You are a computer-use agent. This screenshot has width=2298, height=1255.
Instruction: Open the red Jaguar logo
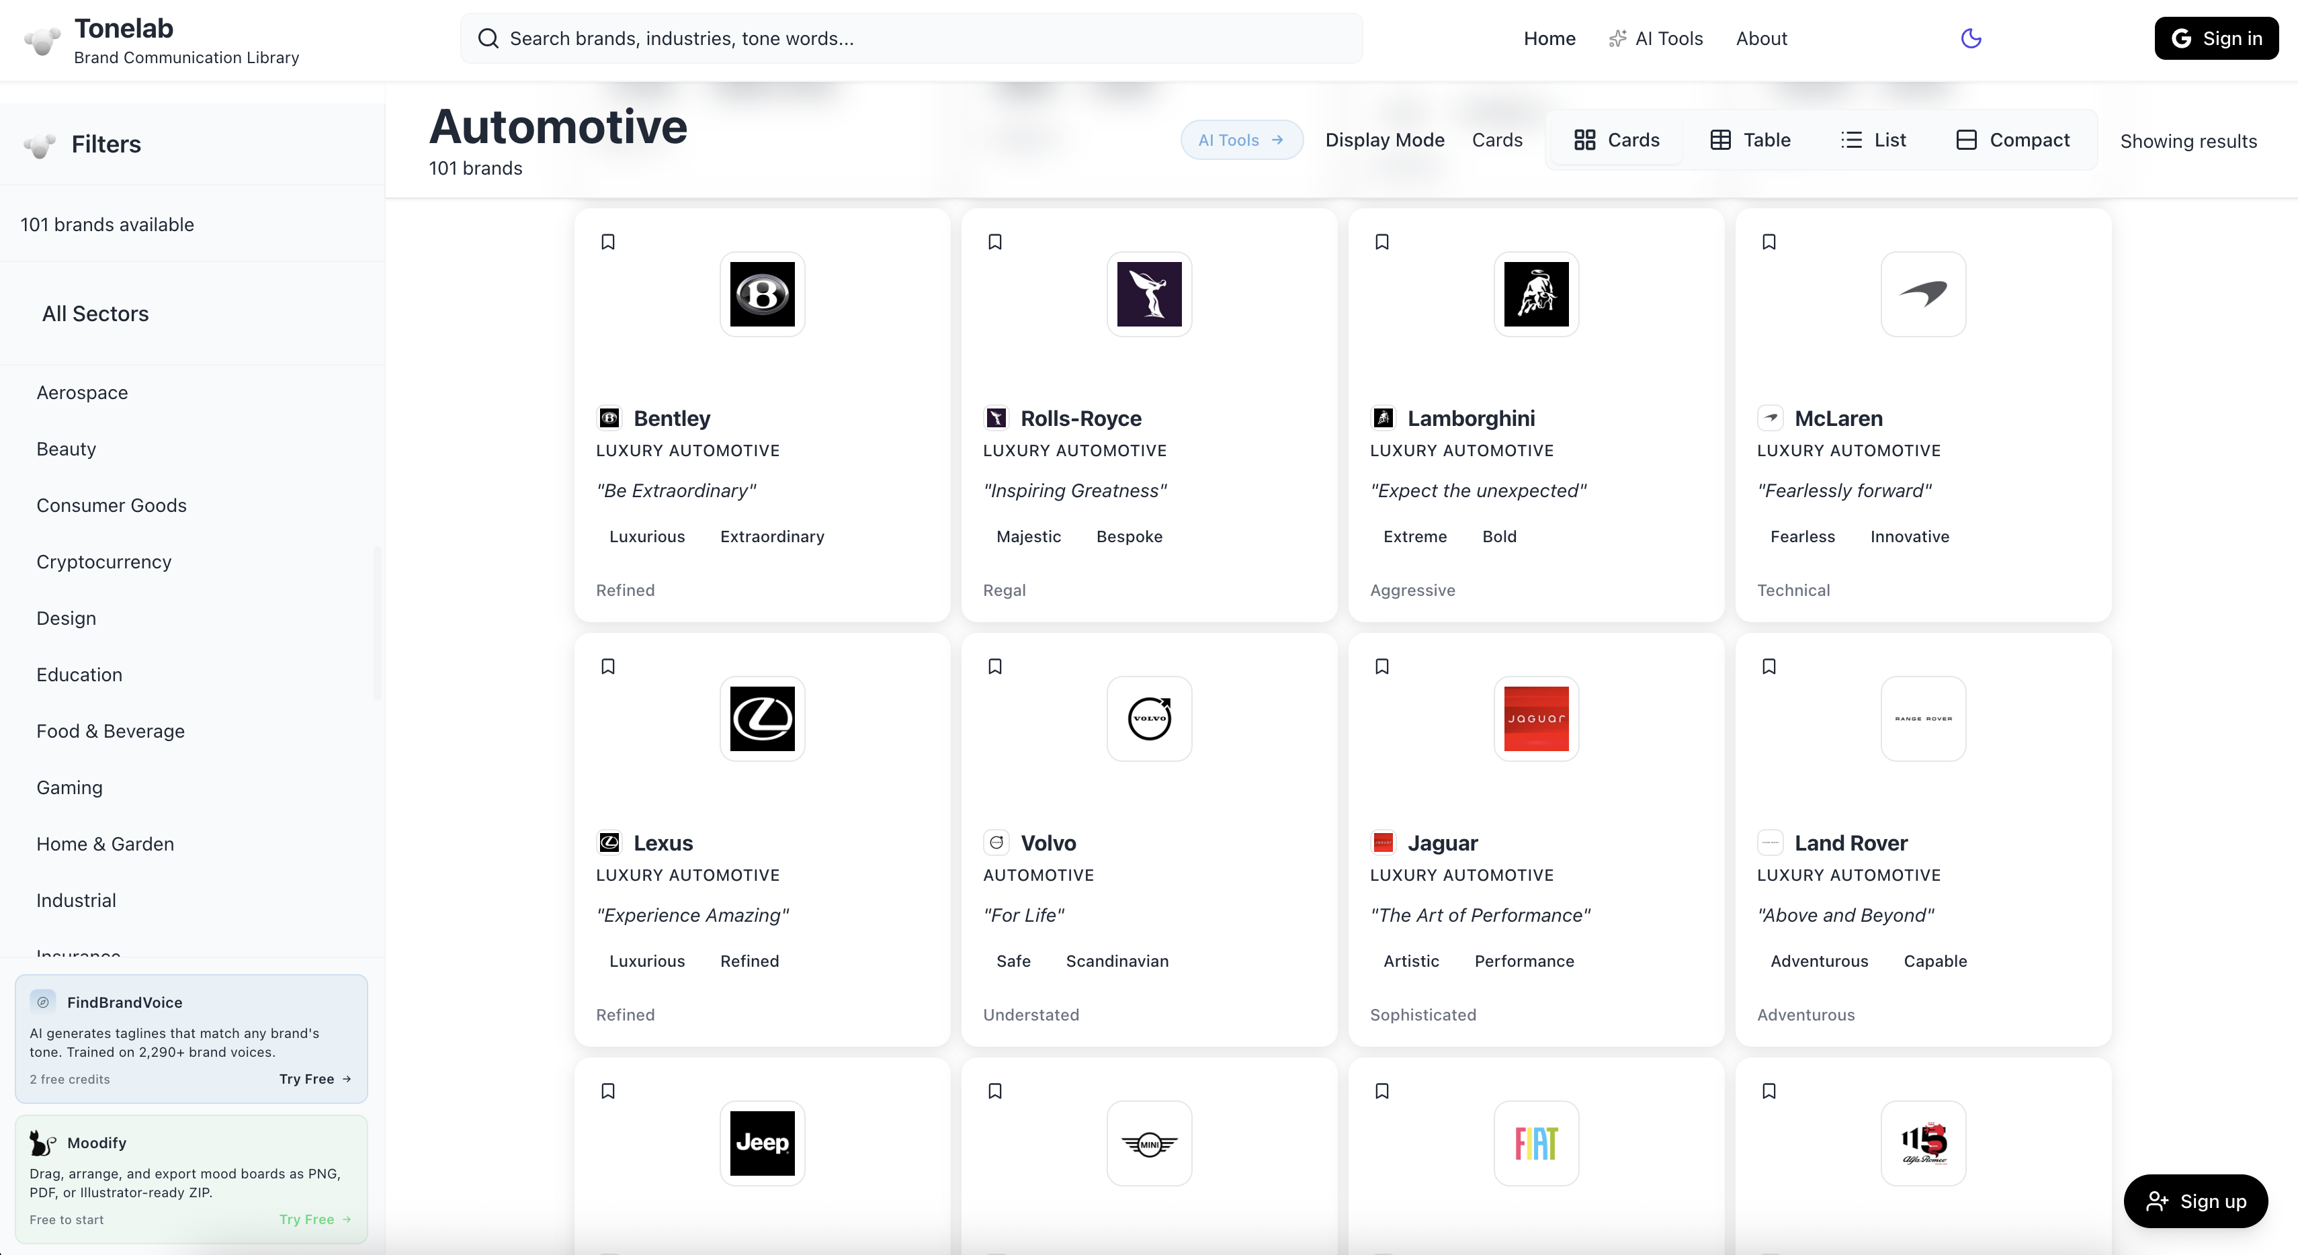(x=1537, y=719)
